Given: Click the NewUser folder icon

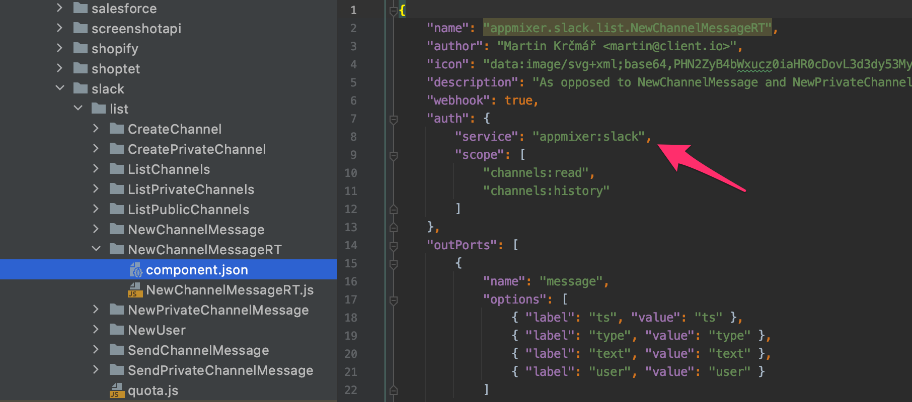Looking at the screenshot, I should [x=117, y=330].
